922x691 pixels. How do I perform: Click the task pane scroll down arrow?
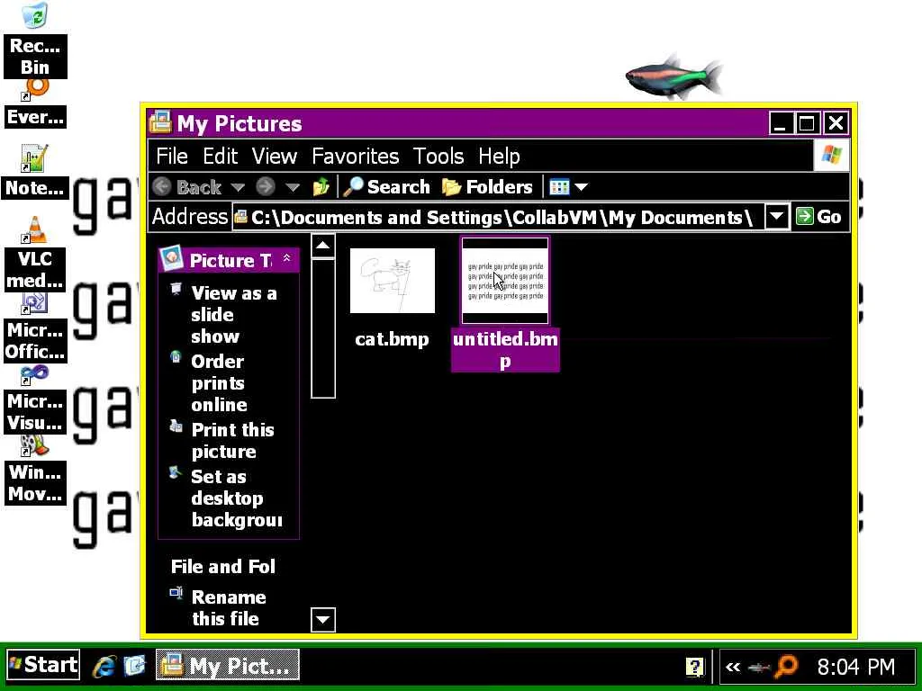click(323, 619)
